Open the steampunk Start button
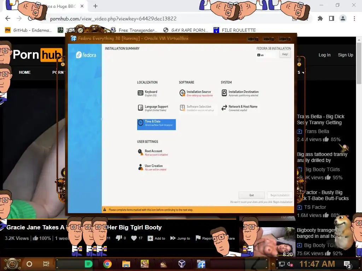The image size is (362, 271). point(12,264)
